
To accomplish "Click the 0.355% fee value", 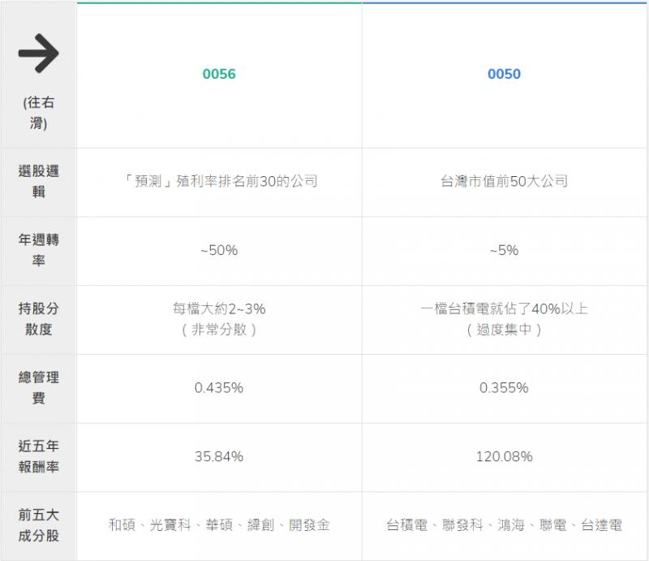I will [504, 388].
